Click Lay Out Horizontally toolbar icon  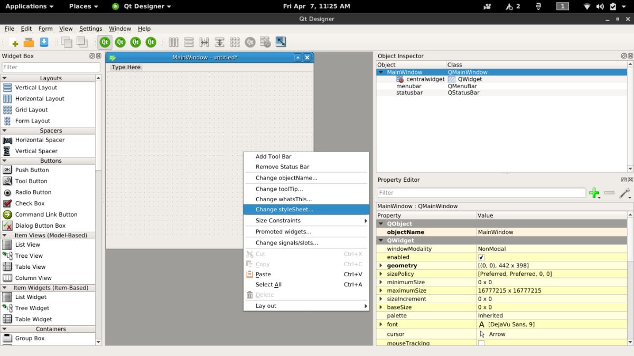pyautogui.click(x=174, y=42)
